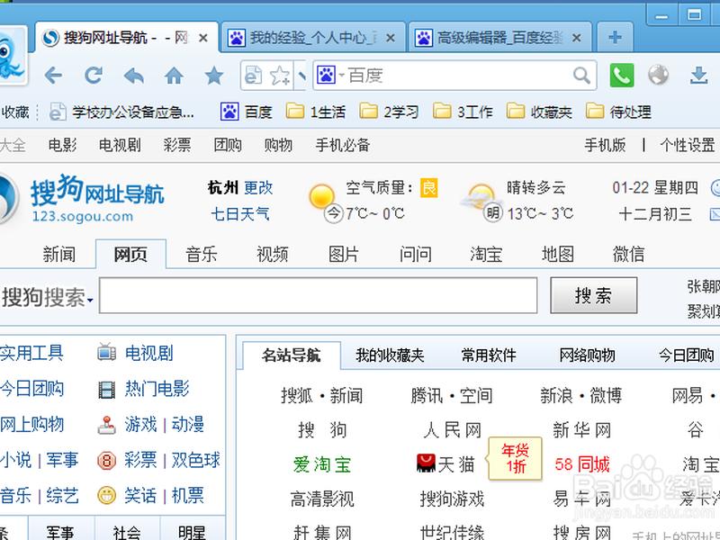The height and width of the screenshot is (540, 720).
Task: Open 热门电影 in left sidebar
Action: pos(157,389)
